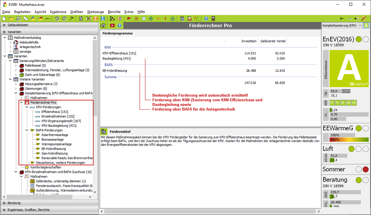Viewport: 371px width, 215px height.
Task: Open the YouTube video for Förderrechner Pro
Action: [x=112, y=26]
